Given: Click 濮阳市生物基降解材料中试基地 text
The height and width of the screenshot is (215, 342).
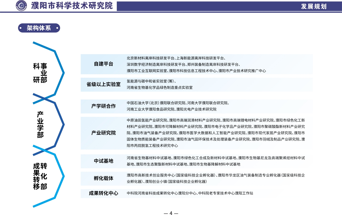Looking at the screenshot, I should pos(215,164).
